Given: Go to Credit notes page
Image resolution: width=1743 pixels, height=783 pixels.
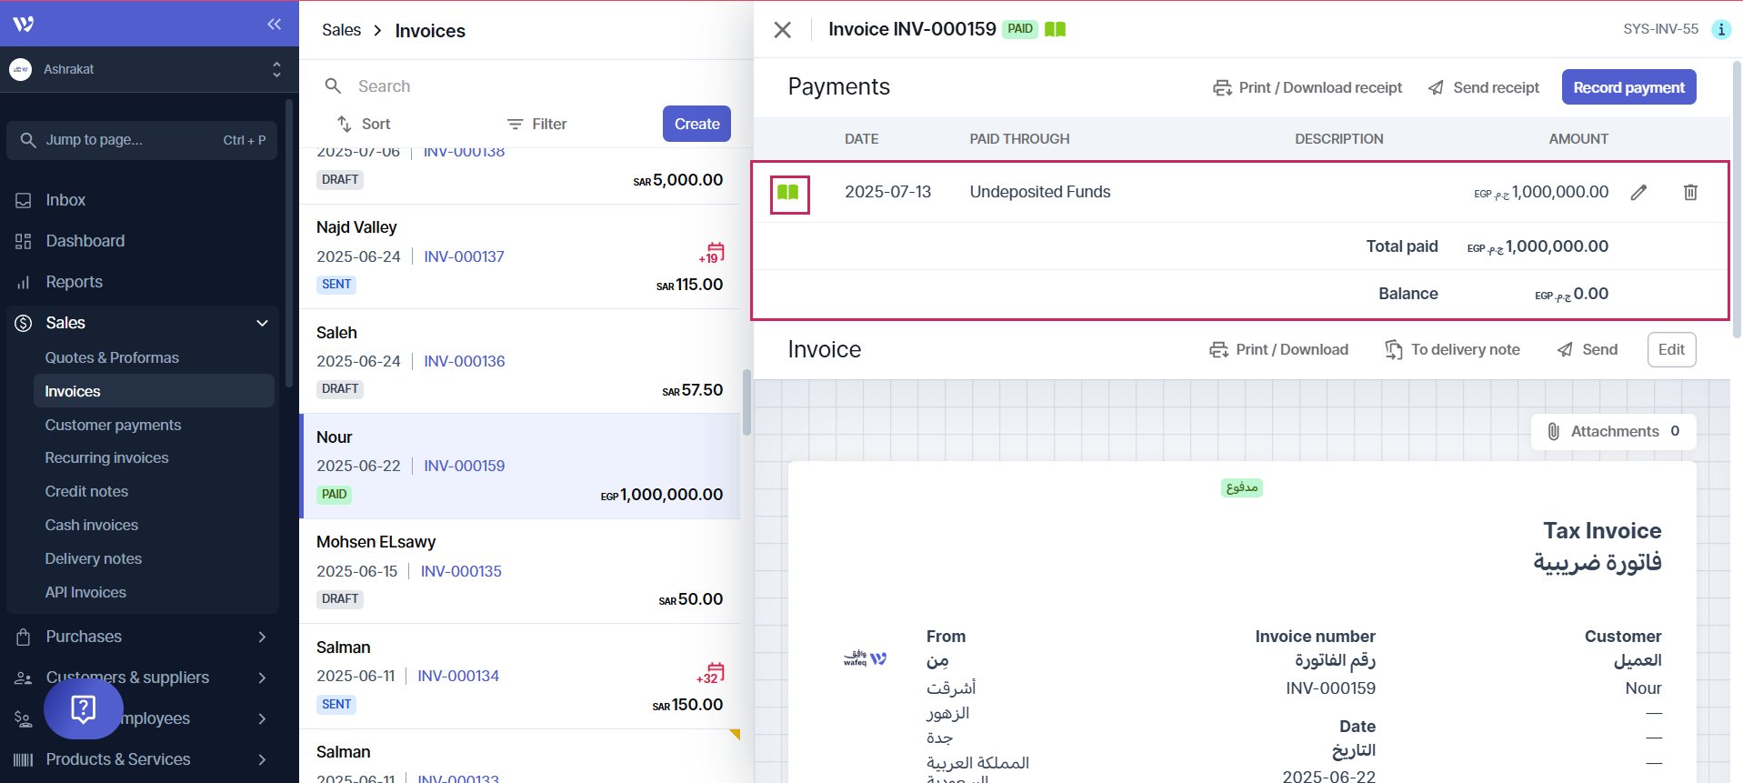Looking at the screenshot, I should [86, 491].
